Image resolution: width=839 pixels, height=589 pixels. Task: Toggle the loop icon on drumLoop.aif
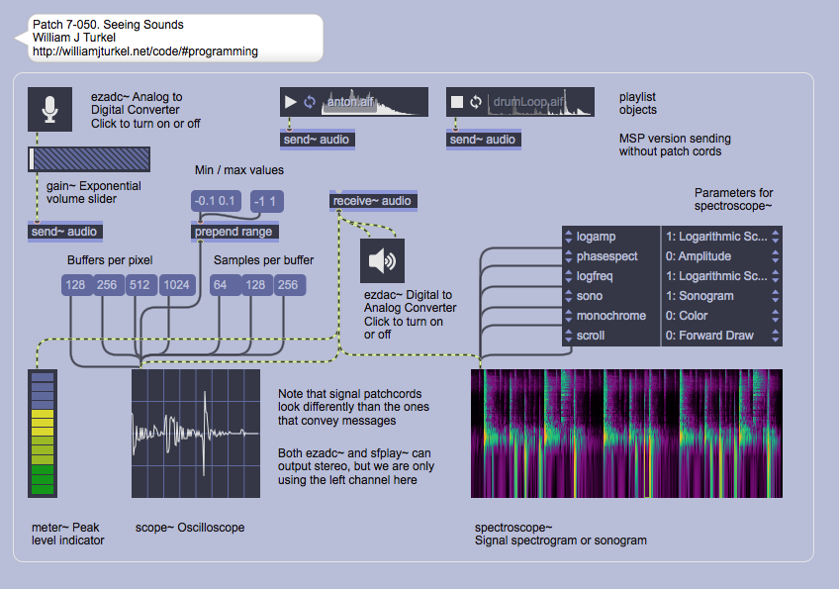tap(476, 102)
